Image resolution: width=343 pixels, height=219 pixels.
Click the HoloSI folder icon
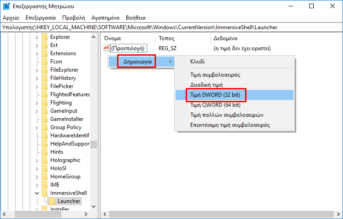(45, 168)
